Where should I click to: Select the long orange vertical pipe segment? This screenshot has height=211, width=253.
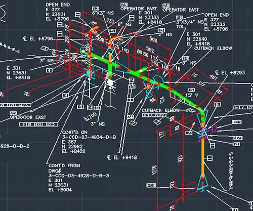coord(203,156)
